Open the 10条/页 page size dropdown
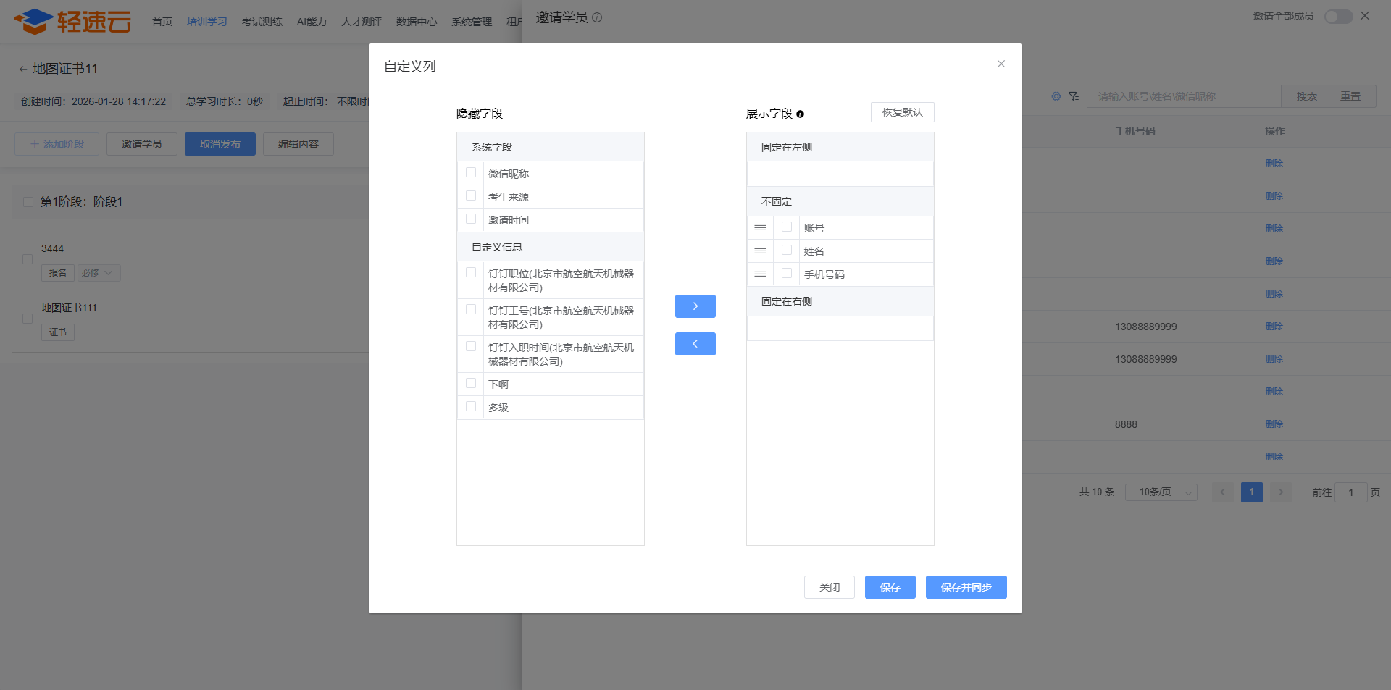The image size is (1391, 690). pos(1161,492)
